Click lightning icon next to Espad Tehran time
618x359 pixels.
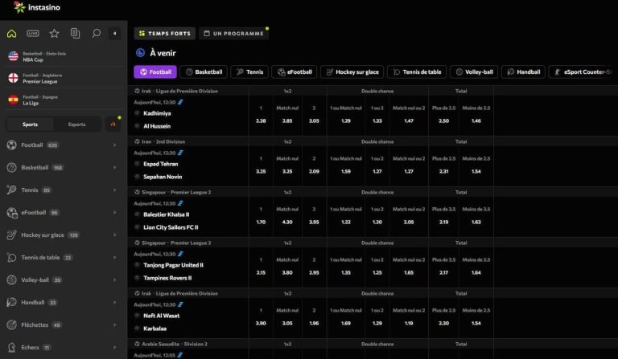coord(180,153)
